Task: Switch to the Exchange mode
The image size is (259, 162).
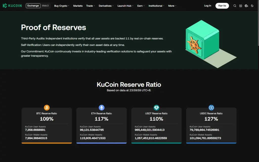Action: coord(33,6)
